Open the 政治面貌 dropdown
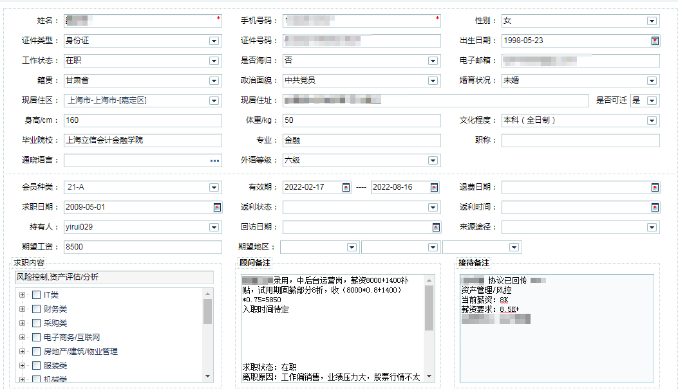Viewport: 678px width, 389px height. [433, 80]
